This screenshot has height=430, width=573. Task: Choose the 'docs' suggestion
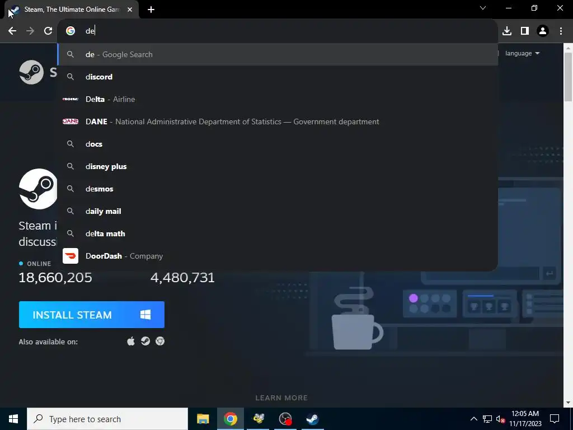tap(278, 144)
